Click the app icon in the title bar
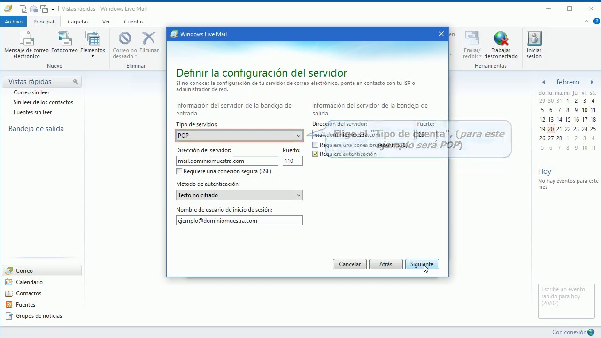 tap(8, 8)
